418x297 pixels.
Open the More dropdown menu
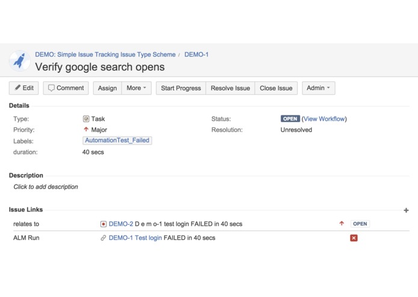coord(137,88)
